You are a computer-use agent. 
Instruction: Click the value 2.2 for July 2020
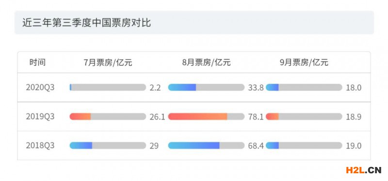click(x=155, y=88)
